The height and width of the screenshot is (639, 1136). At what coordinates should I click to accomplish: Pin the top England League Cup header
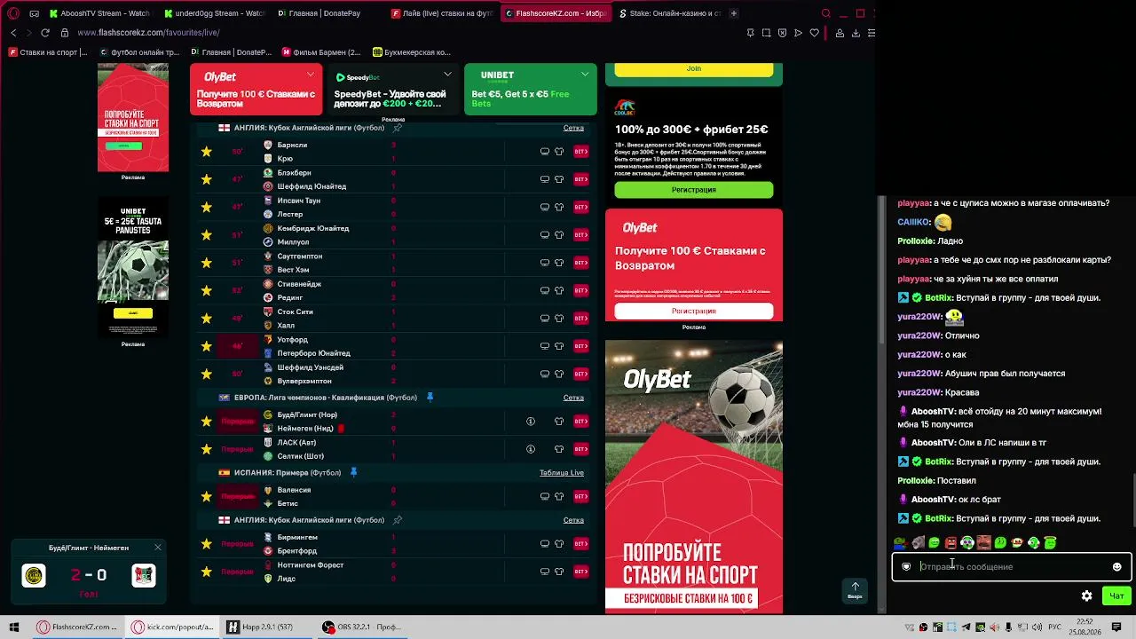click(x=398, y=128)
